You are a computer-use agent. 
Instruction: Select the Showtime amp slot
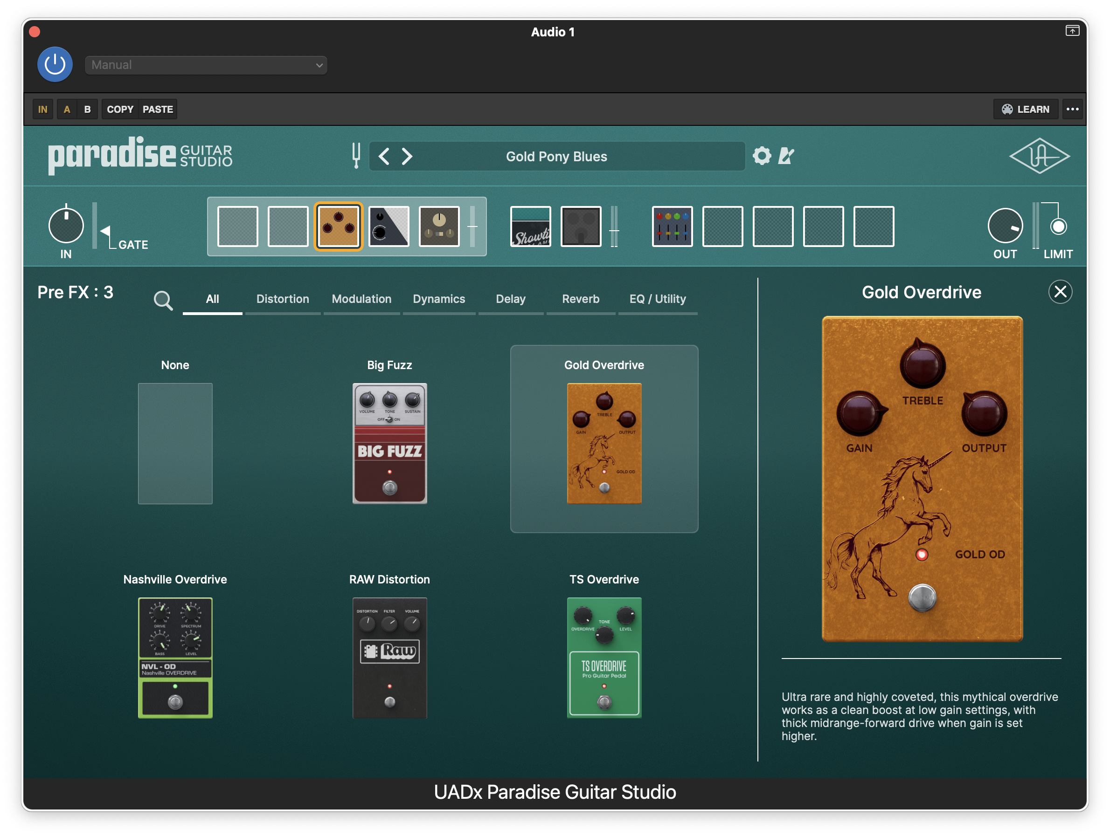coord(530,226)
